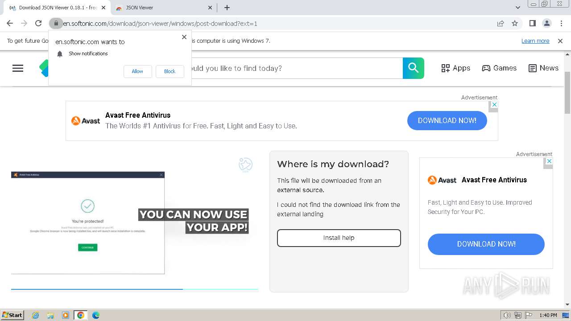Share this page via address bar icon

pyautogui.click(x=501, y=23)
